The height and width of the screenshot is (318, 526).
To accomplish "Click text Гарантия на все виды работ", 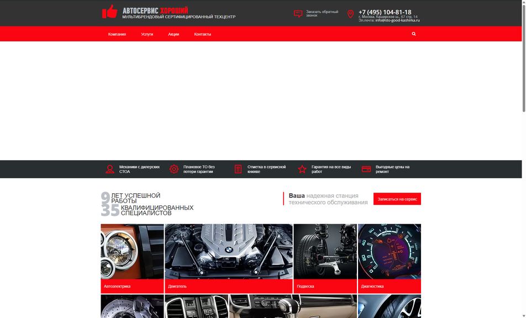I will pos(331,169).
